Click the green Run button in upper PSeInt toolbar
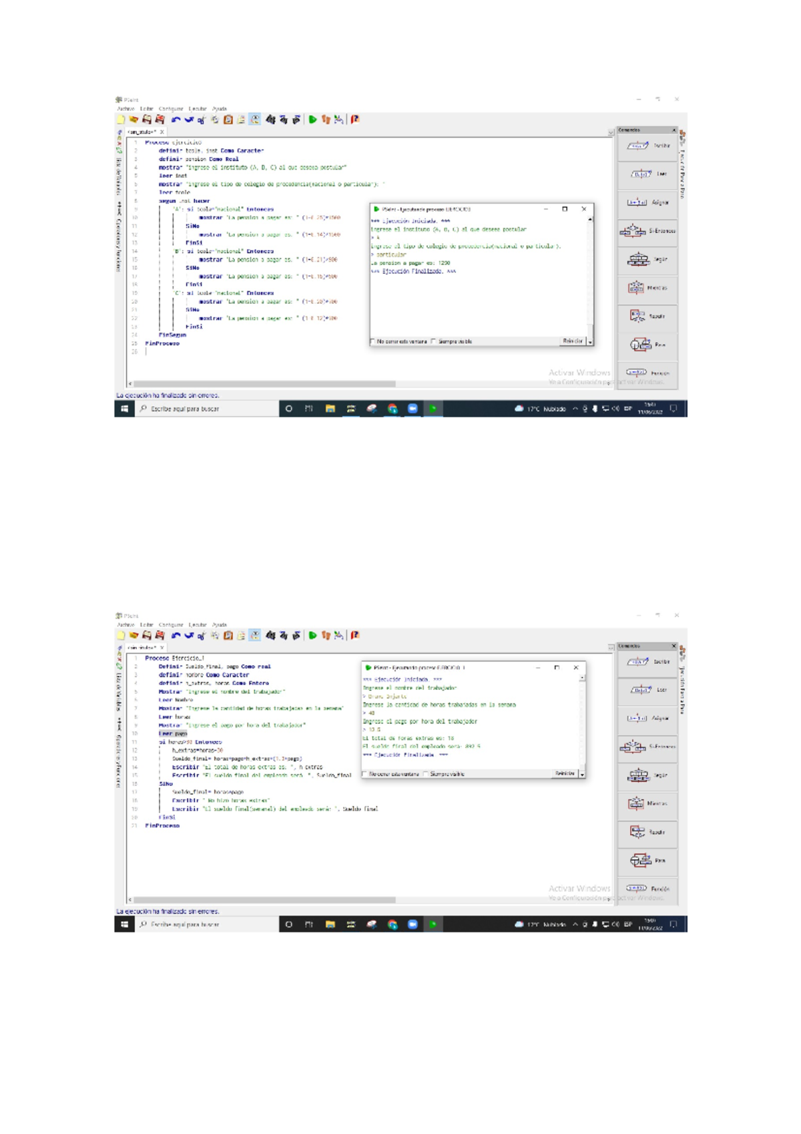 tap(312, 120)
